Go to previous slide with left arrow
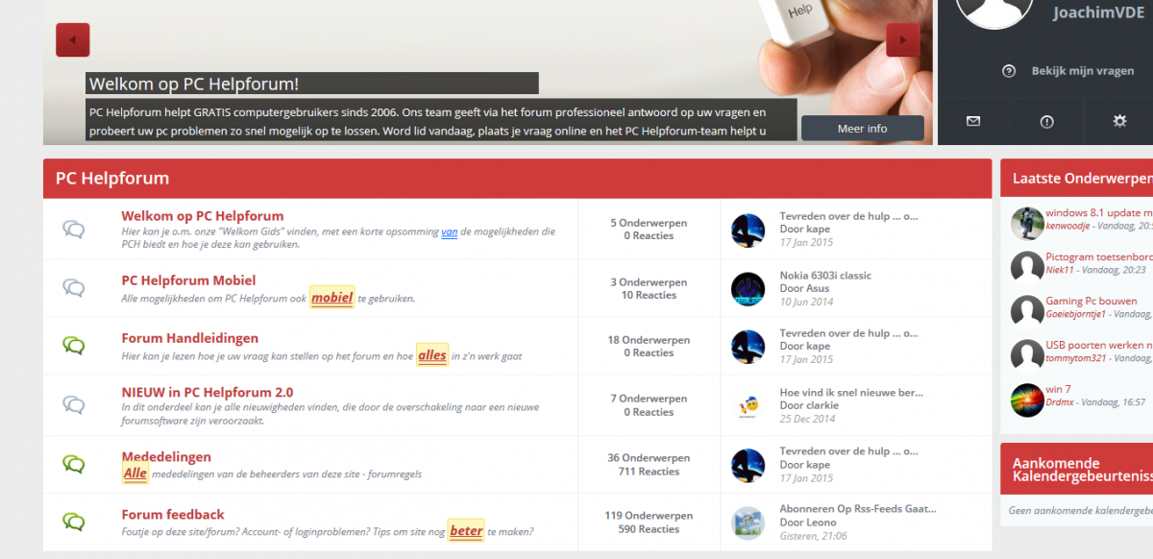Viewport: 1153px width, 559px height. click(x=73, y=40)
